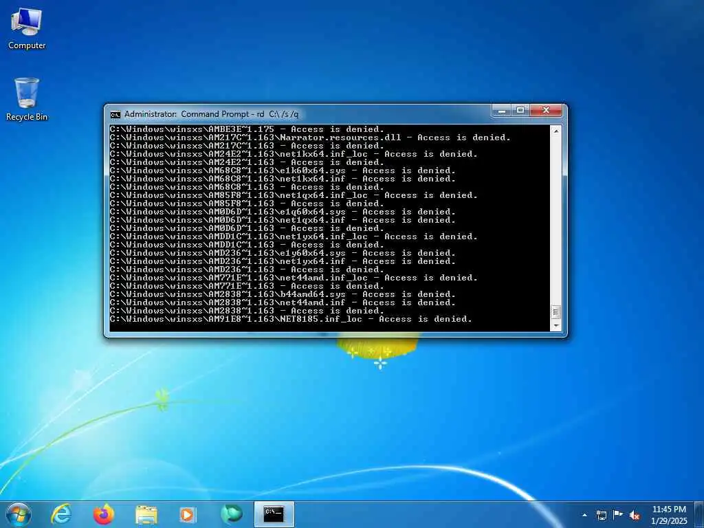
Task: Open the Action Center flag icon
Action: coord(618,514)
